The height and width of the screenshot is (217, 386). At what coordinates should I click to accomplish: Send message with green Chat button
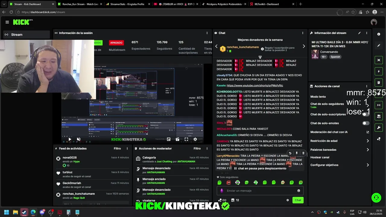click(298, 200)
